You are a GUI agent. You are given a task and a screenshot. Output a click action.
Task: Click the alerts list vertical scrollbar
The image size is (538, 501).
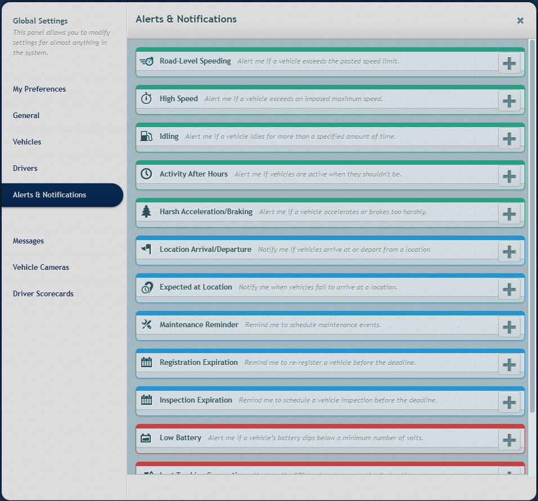tap(532, 225)
